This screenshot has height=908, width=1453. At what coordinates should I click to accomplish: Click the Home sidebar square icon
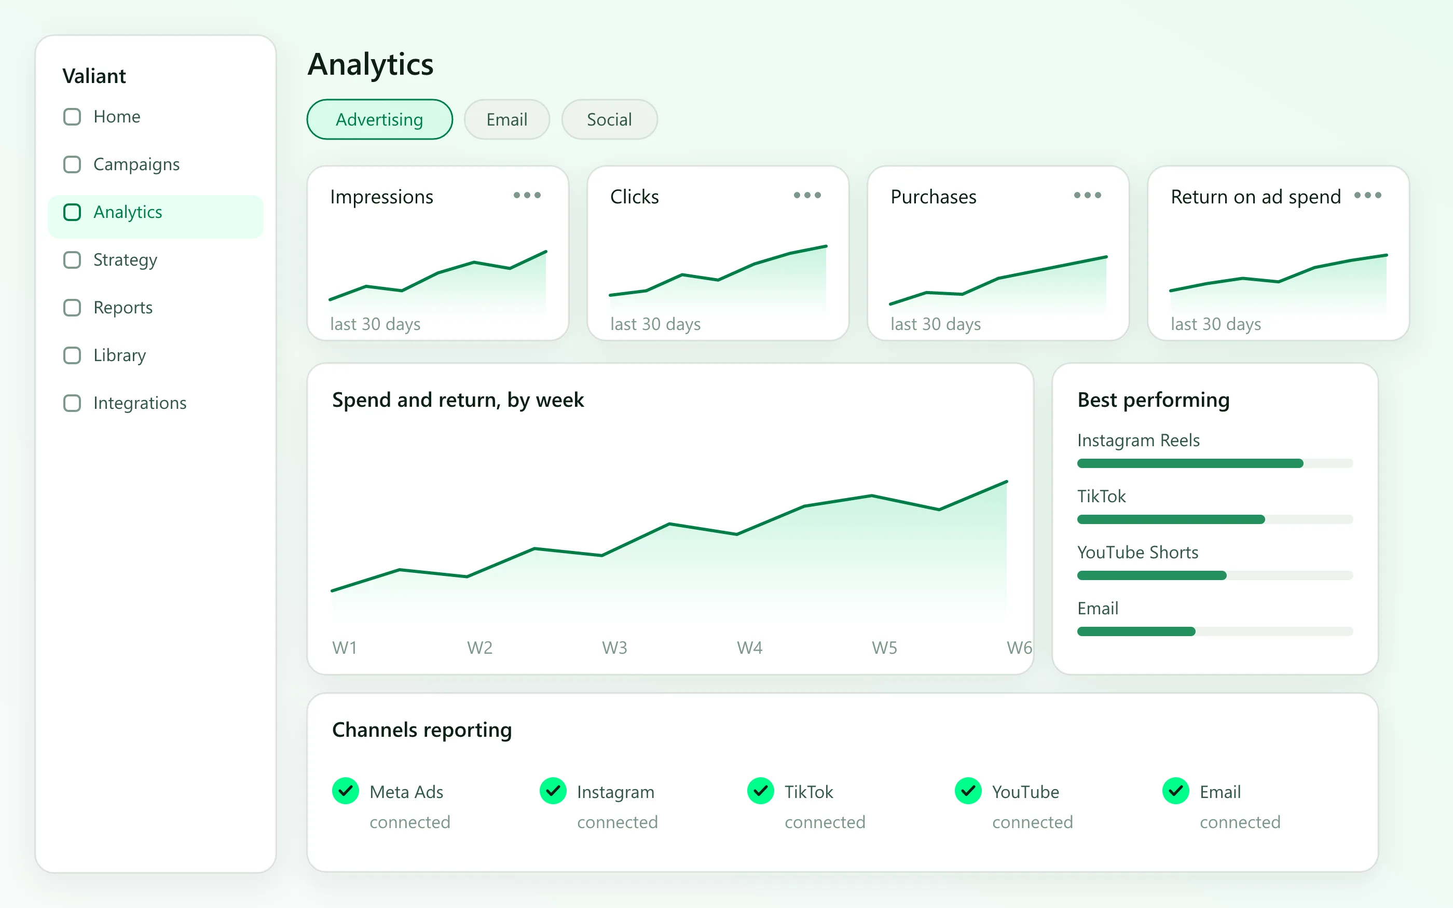coord(72,117)
